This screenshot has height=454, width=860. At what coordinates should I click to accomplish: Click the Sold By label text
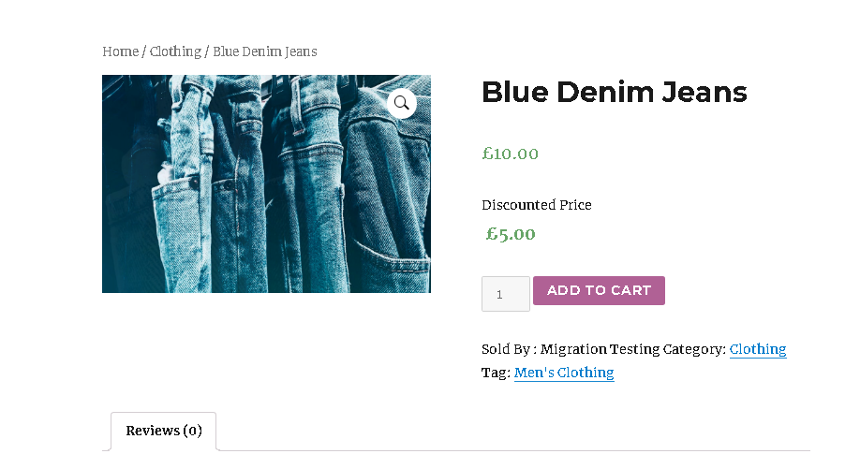(x=506, y=349)
